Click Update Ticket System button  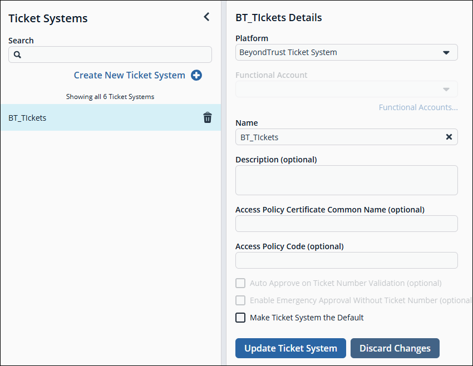click(290, 348)
